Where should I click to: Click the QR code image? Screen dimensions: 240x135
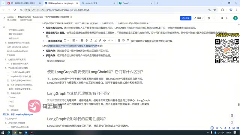pos(227,51)
